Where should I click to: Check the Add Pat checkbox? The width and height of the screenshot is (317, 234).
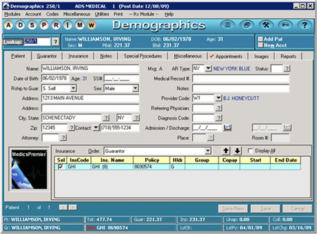260,39
